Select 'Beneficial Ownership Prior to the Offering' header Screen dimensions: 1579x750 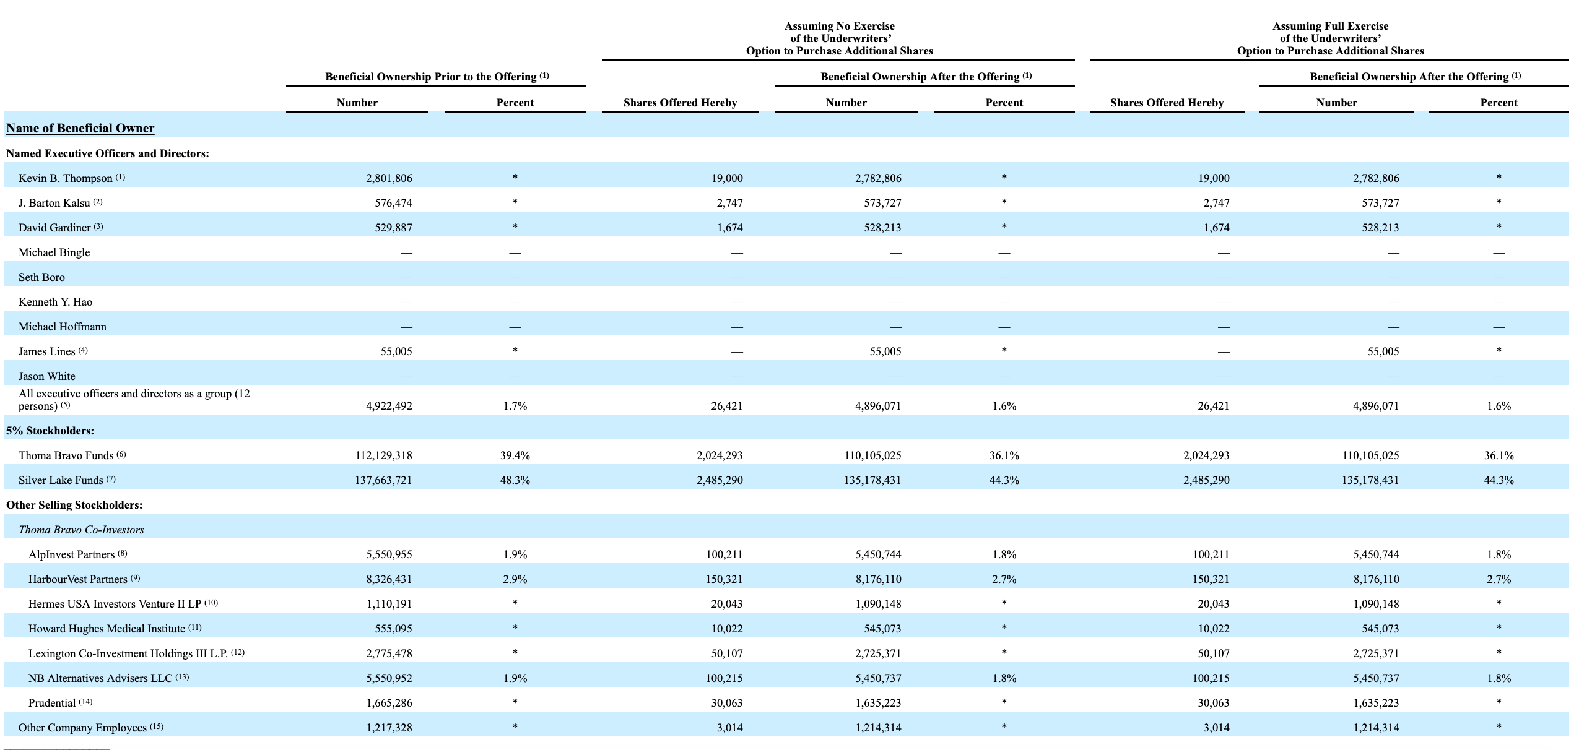click(x=431, y=77)
